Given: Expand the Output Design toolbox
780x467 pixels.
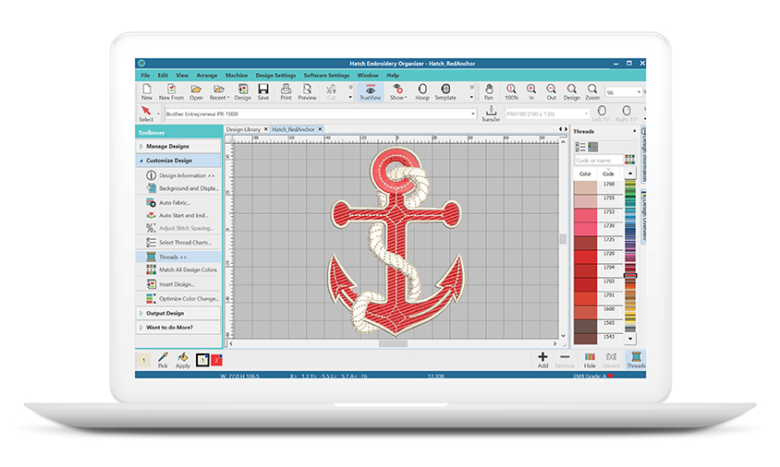Looking at the screenshot, I should pyautogui.click(x=178, y=314).
